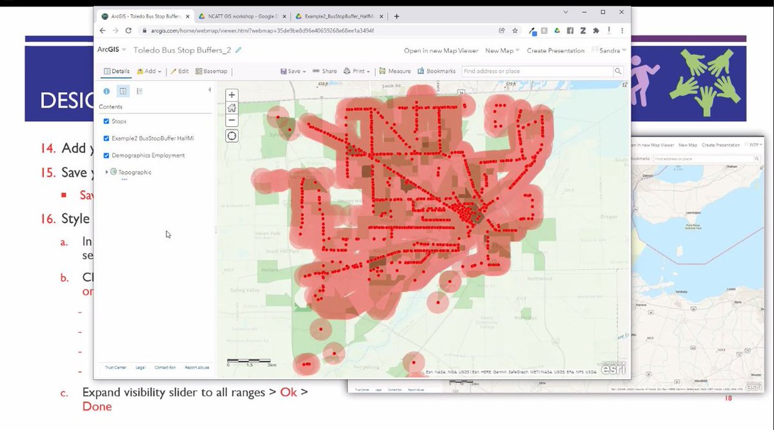Open the Add dropdown menu

point(149,72)
